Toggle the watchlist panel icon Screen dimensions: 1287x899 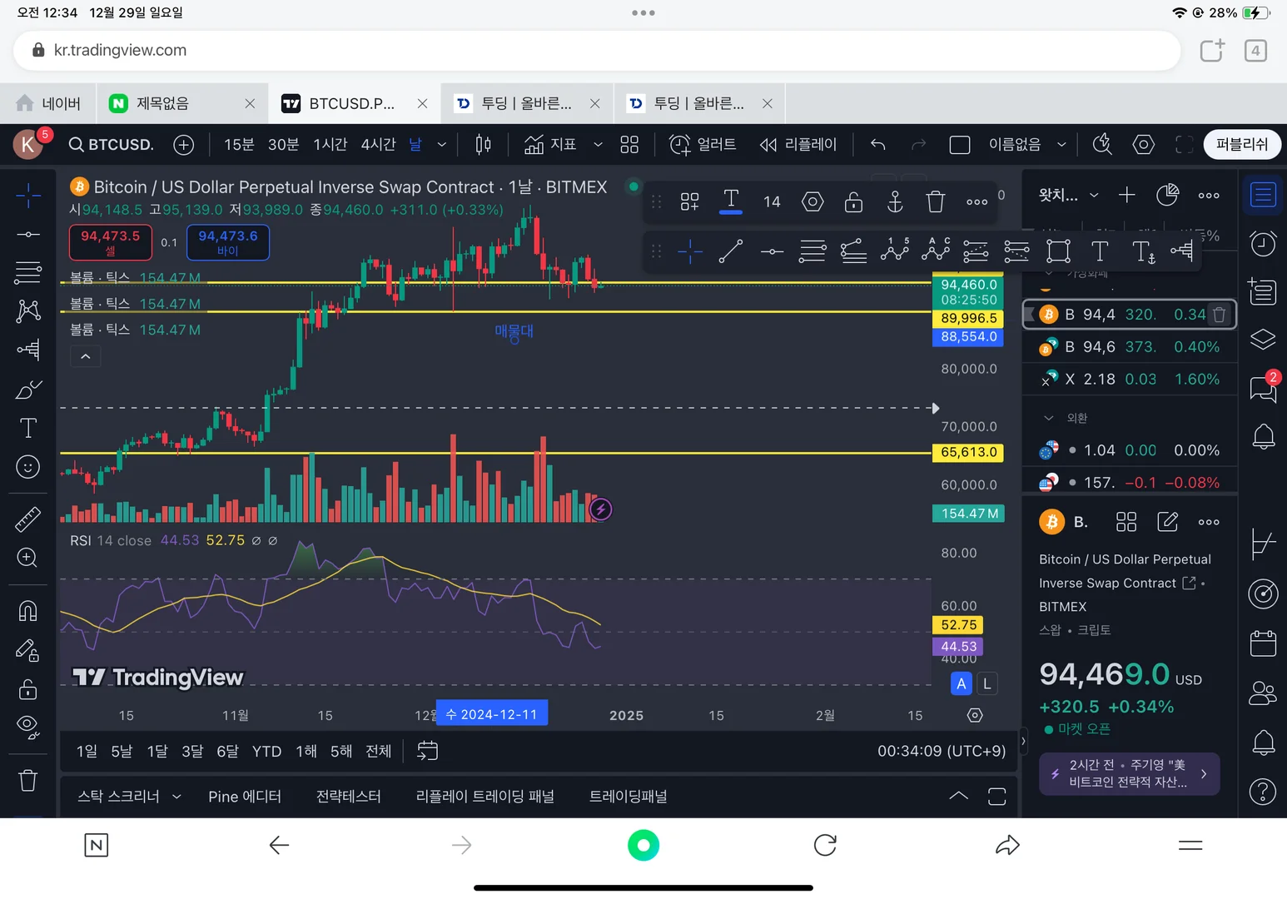(1263, 195)
